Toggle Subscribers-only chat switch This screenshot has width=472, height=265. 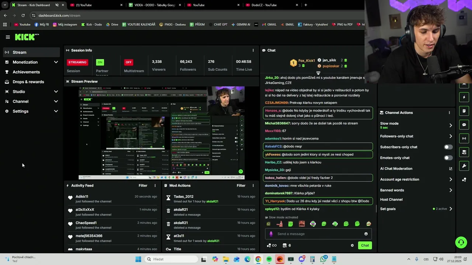click(448, 147)
